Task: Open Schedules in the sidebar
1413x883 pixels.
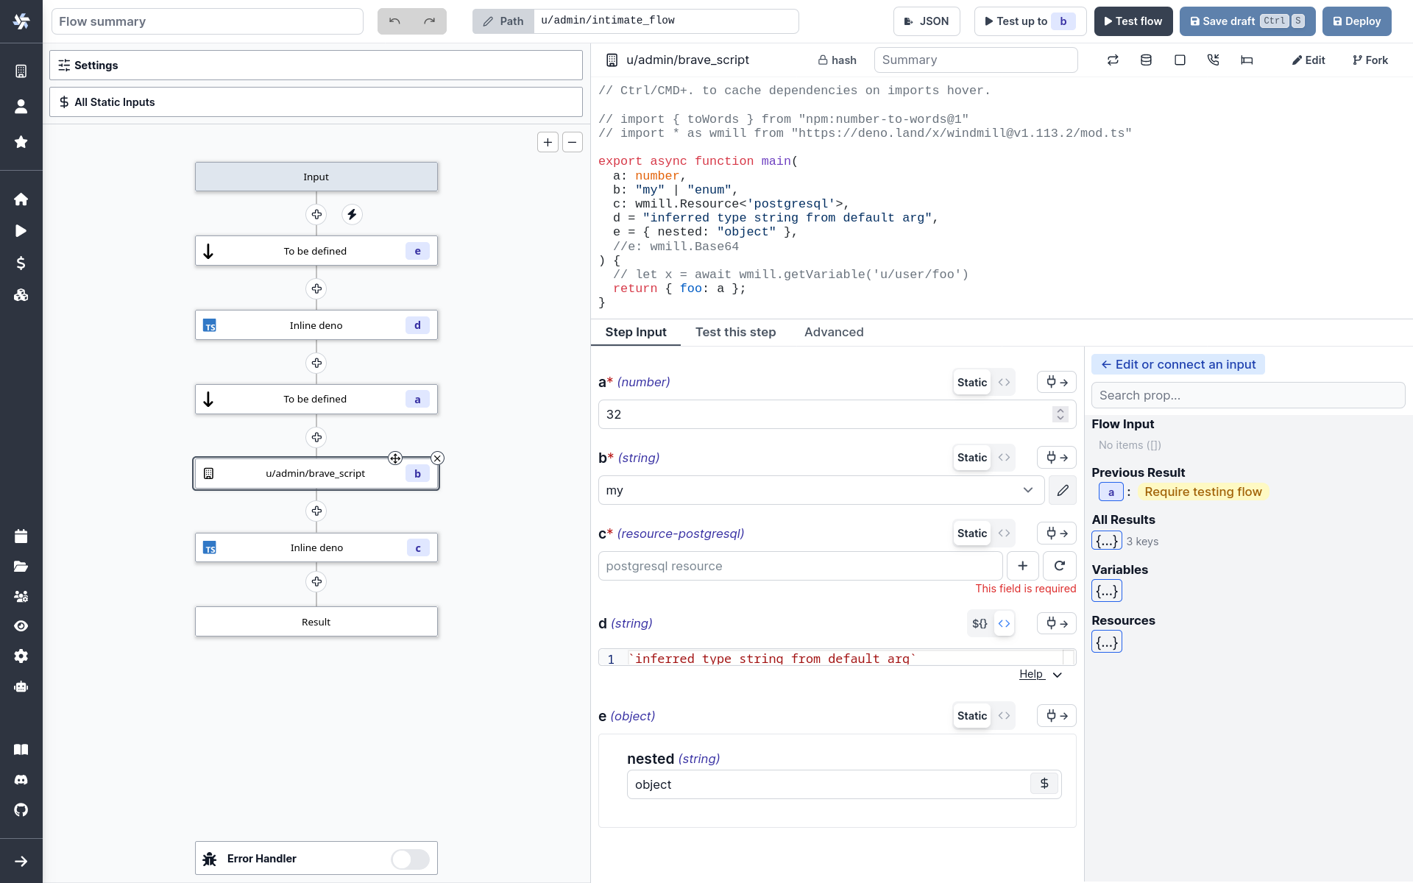Action: point(21,536)
